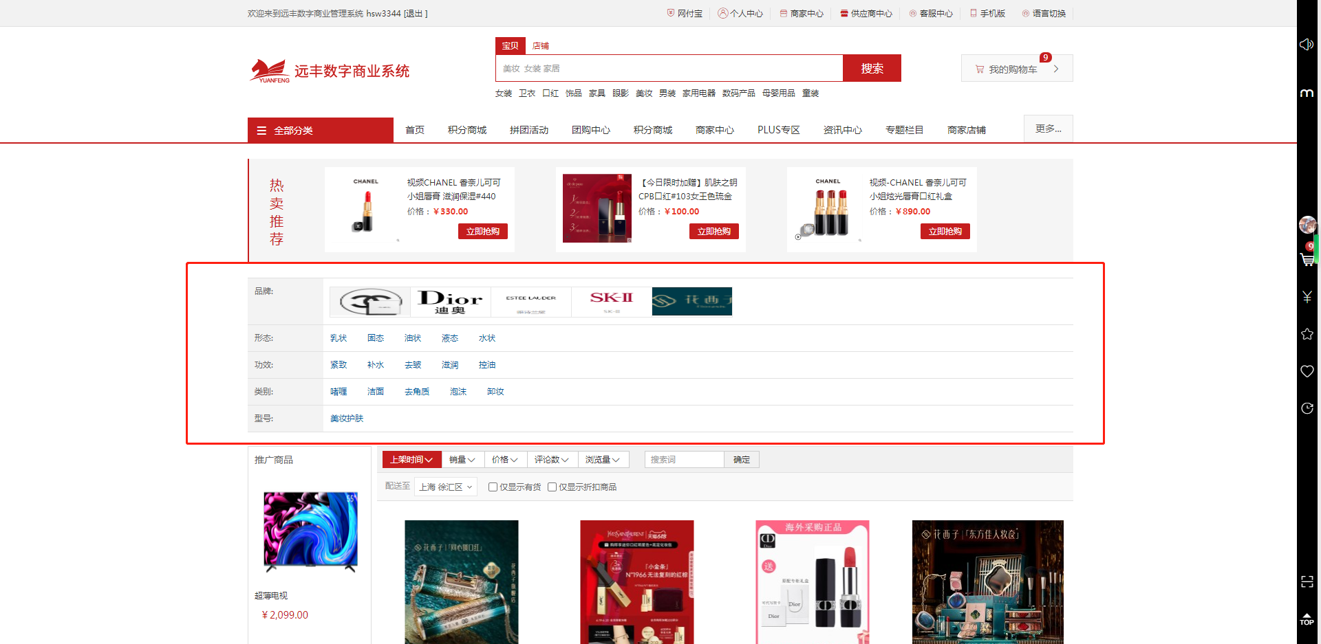This screenshot has height=644, width=1321.
Task: Switch to the 店铺 search tab
Action: pos(541,45)
